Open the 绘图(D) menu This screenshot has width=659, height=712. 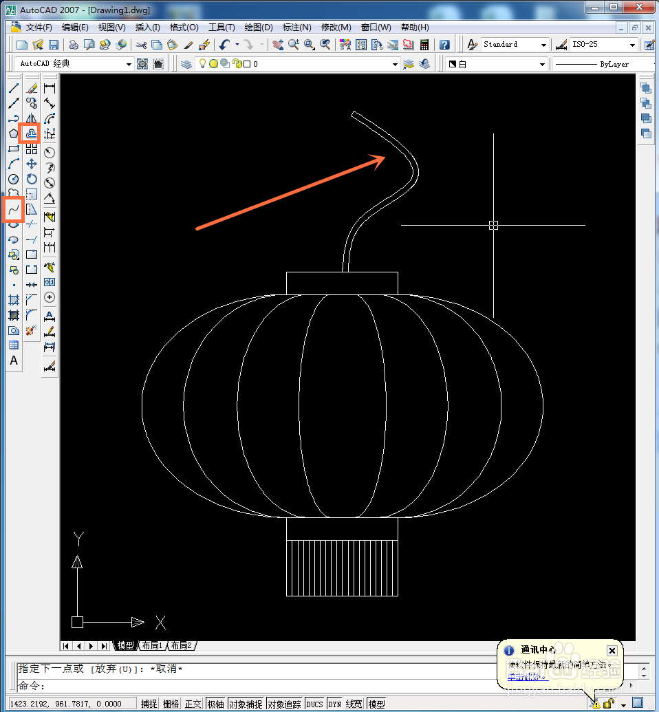tap(259, 28)
